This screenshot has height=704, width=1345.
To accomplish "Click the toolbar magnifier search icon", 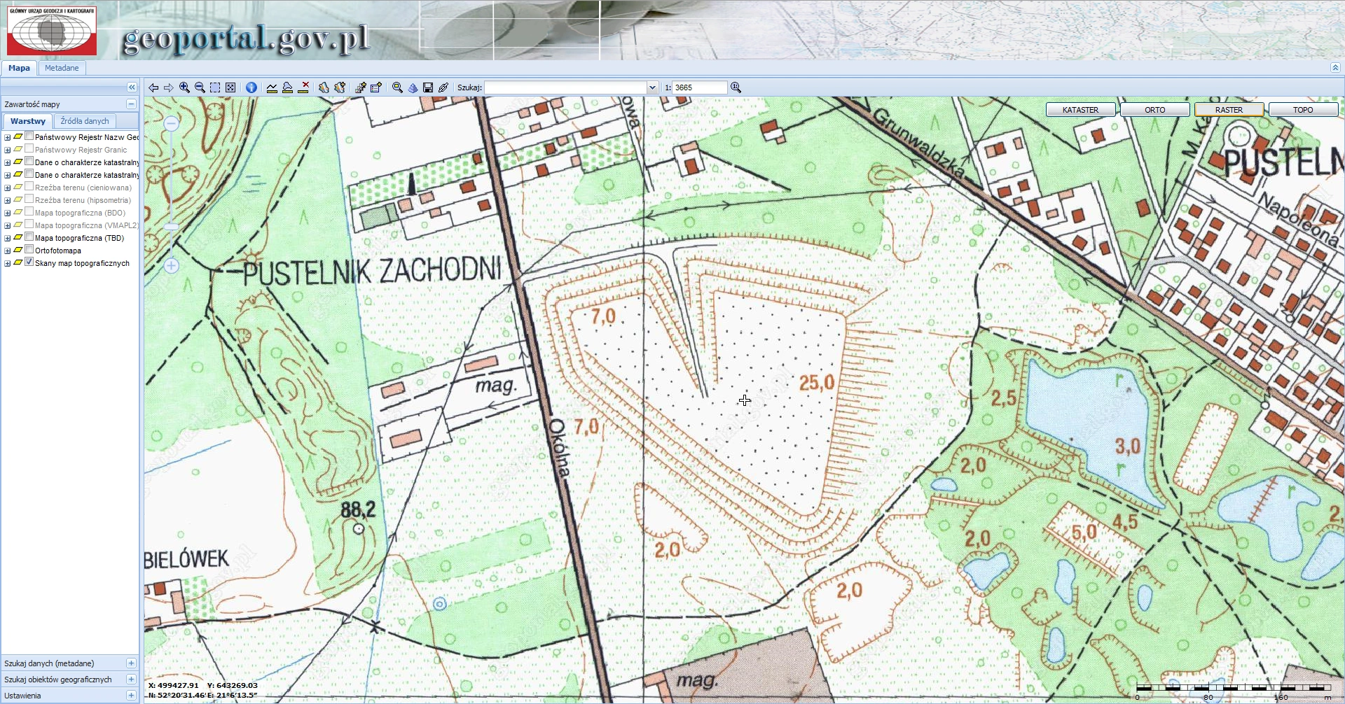I will [397, 87].
